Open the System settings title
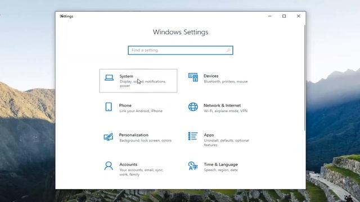 tap(126, 76)
